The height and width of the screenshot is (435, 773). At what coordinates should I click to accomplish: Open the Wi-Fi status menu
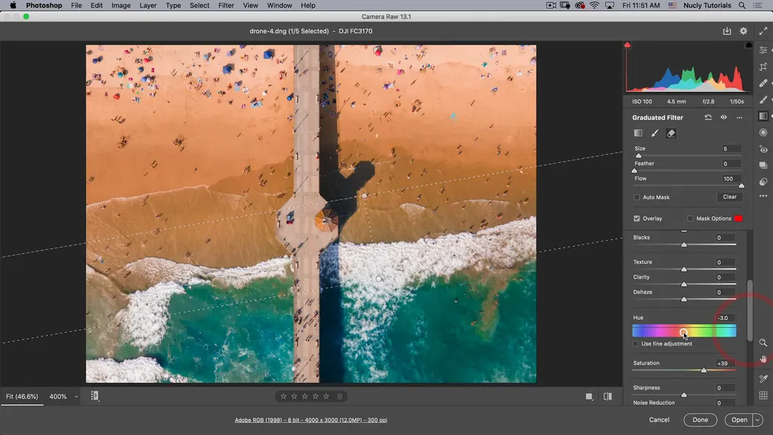click(594, 5)
